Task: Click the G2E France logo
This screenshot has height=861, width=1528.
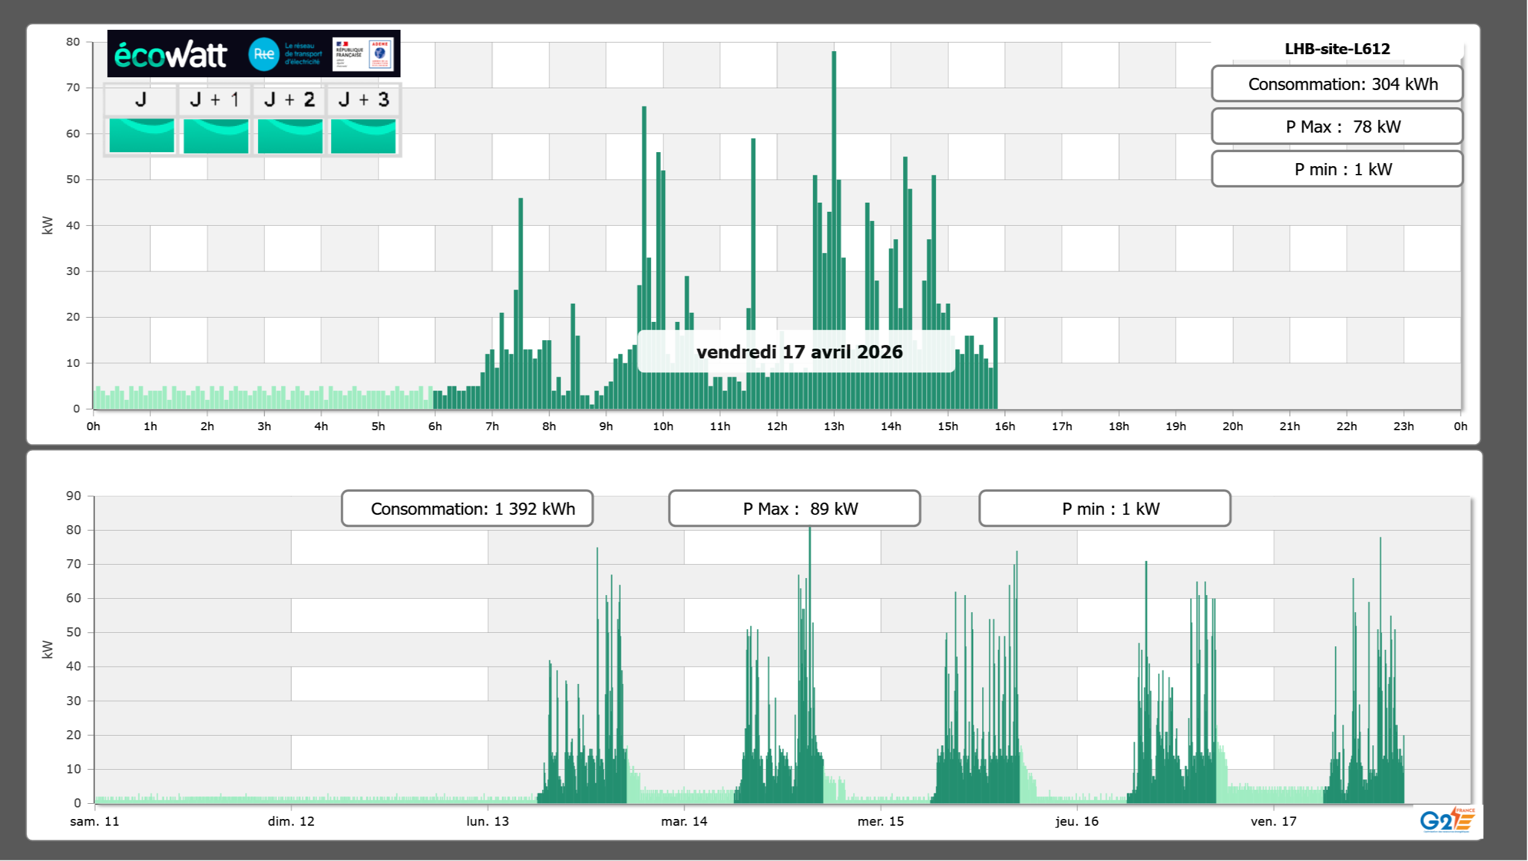Action: (1447, 820)
